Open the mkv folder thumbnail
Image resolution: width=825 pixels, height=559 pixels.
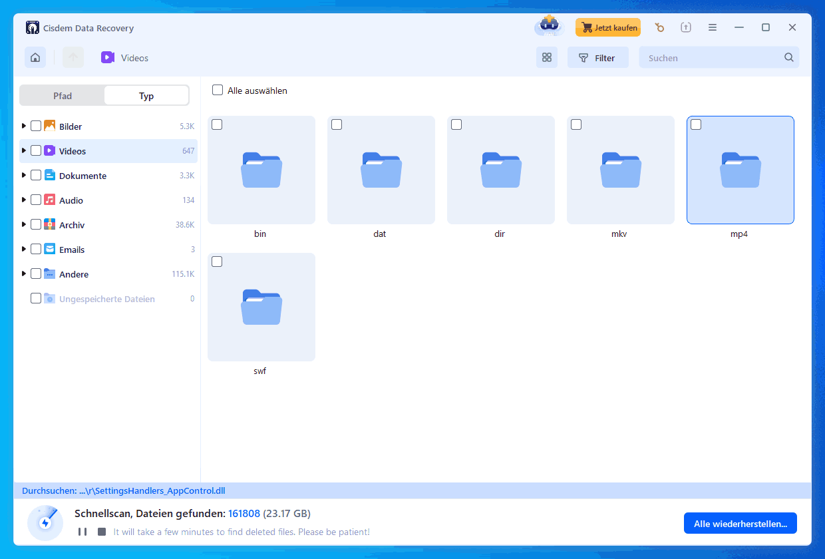pyautogui.click(x=621, y=170)
